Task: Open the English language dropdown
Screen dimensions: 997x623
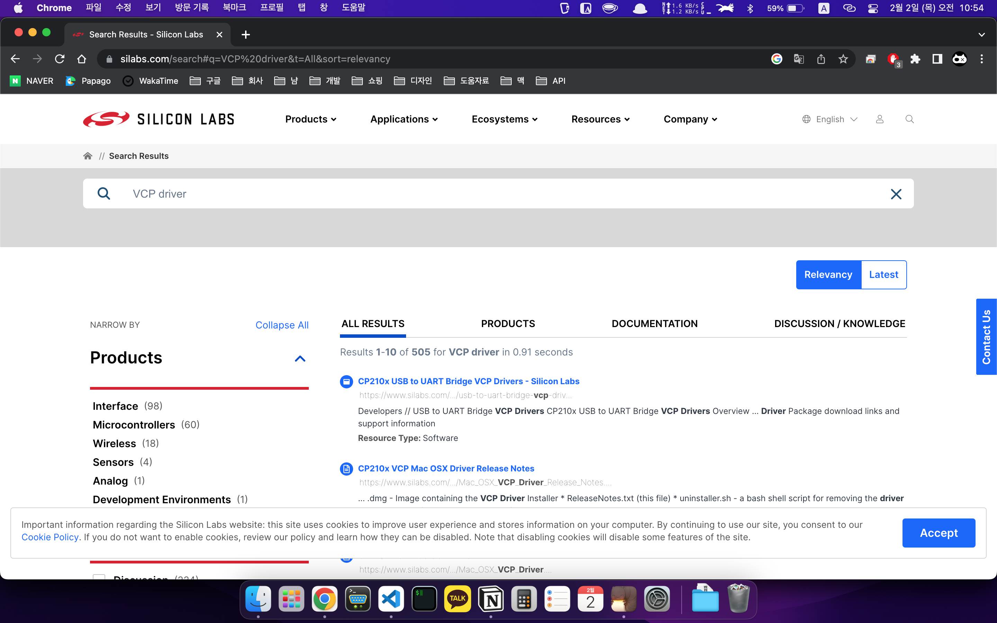Action: 830,119
